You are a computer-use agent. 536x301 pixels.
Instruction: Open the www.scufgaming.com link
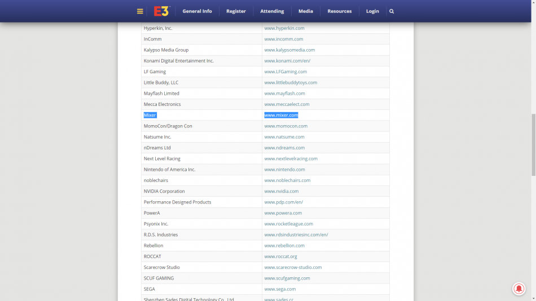(287, 278)
